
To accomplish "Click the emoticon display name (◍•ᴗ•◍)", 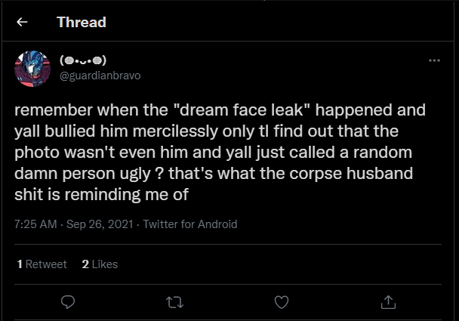I will (x=83, y=60).
